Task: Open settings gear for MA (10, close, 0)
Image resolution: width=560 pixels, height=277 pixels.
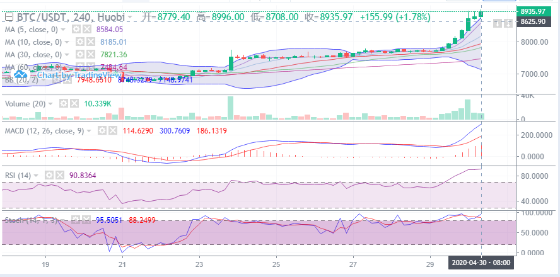Action: click(x=79, y=42)
